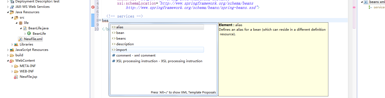This screenshot has height=98, width=385.
Task: Click the BeanLife.java file icon
Action: click(25, 28)
